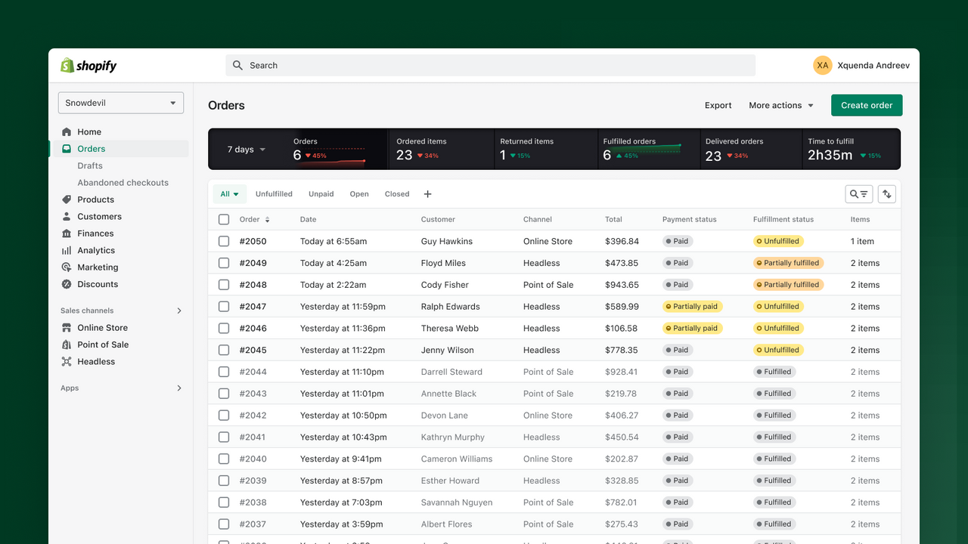Select order #2048 checkbox

pyautogui.click(x=224, y=285)
